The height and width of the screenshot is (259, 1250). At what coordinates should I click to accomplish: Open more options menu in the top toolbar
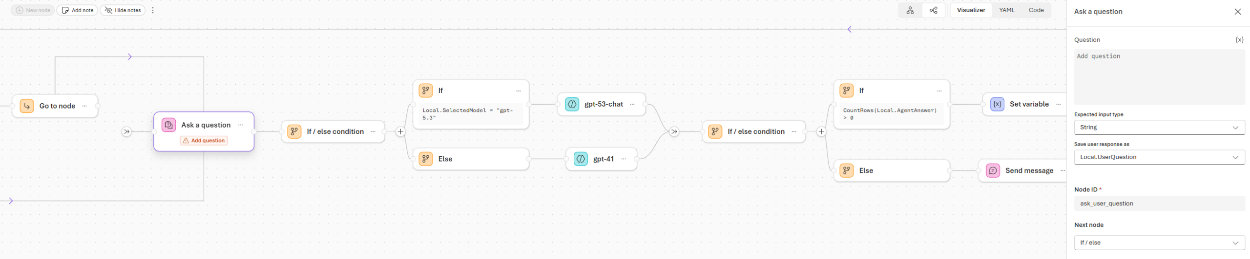[153, 10]
